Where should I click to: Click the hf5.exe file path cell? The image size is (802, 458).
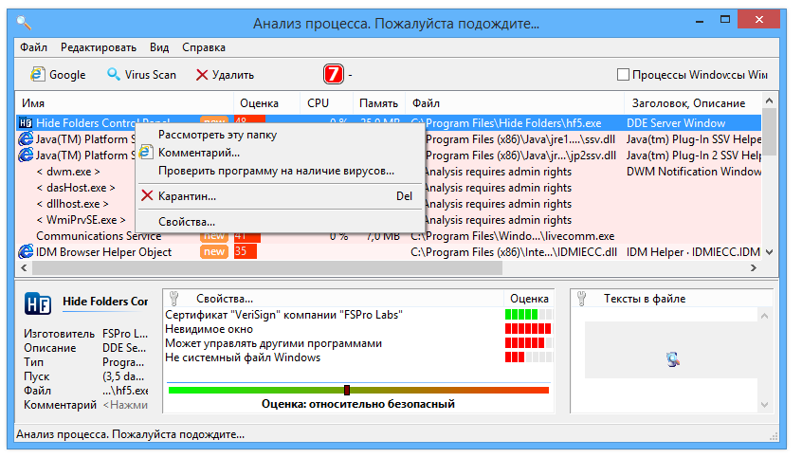tap(514, 123)
